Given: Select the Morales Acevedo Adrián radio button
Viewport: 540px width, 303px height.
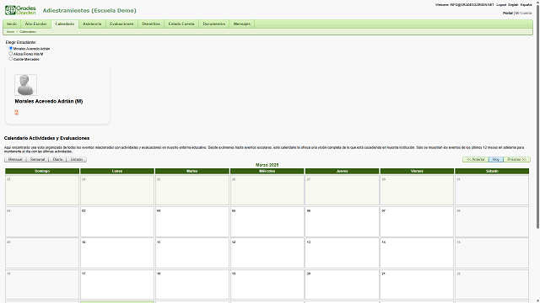Looking at the screenshot, I should pos(11,49).
